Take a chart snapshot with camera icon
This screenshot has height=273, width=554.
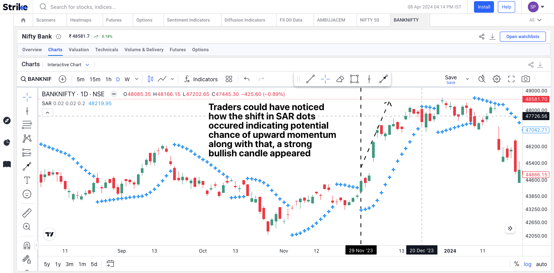tap(526, 79)
